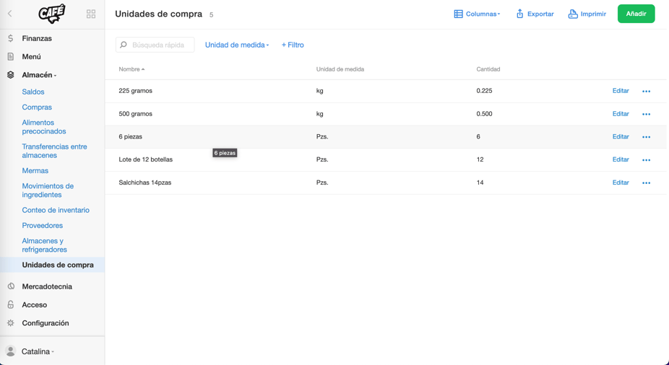Click the quantity 14 cell
Viewport: 669px width, 365px height.
pos(480,182)
